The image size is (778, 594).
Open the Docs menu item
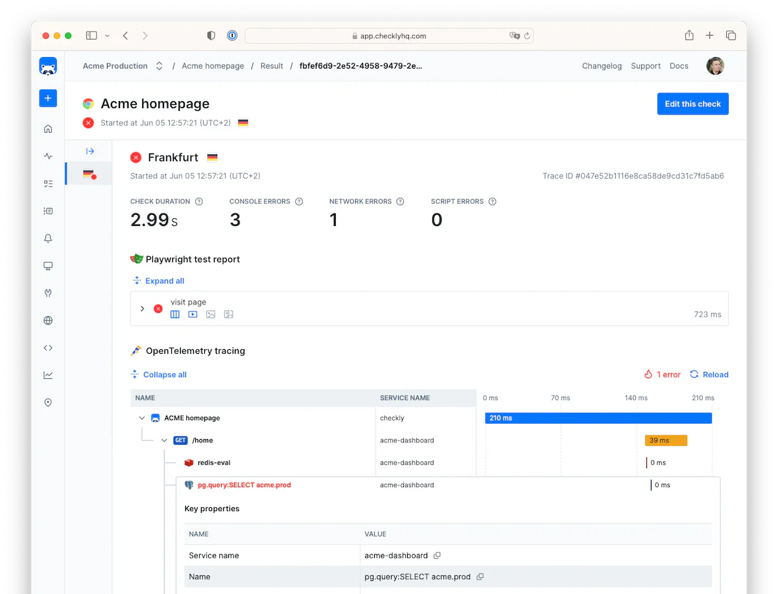(x=679, y=65)
